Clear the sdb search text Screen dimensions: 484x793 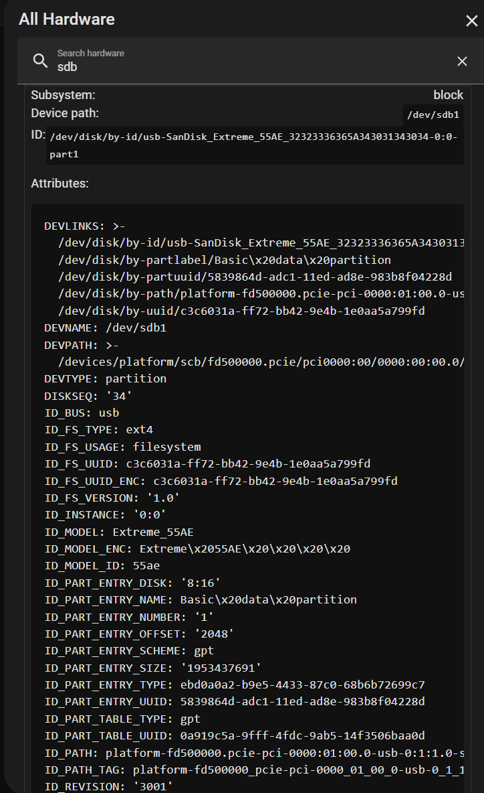click(462, 61)
